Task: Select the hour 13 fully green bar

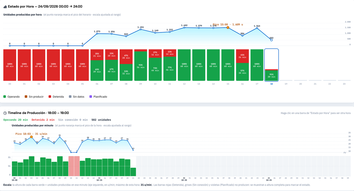Action: (199, 65)
